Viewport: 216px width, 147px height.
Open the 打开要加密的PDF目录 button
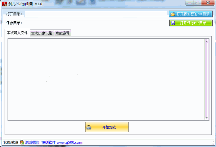pos(191,14)
